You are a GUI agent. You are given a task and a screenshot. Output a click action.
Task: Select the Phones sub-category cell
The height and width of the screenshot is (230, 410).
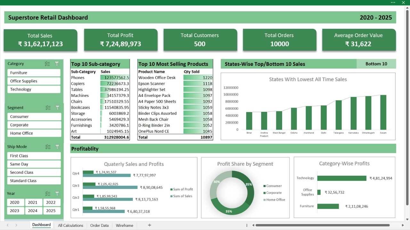point(85,78)
